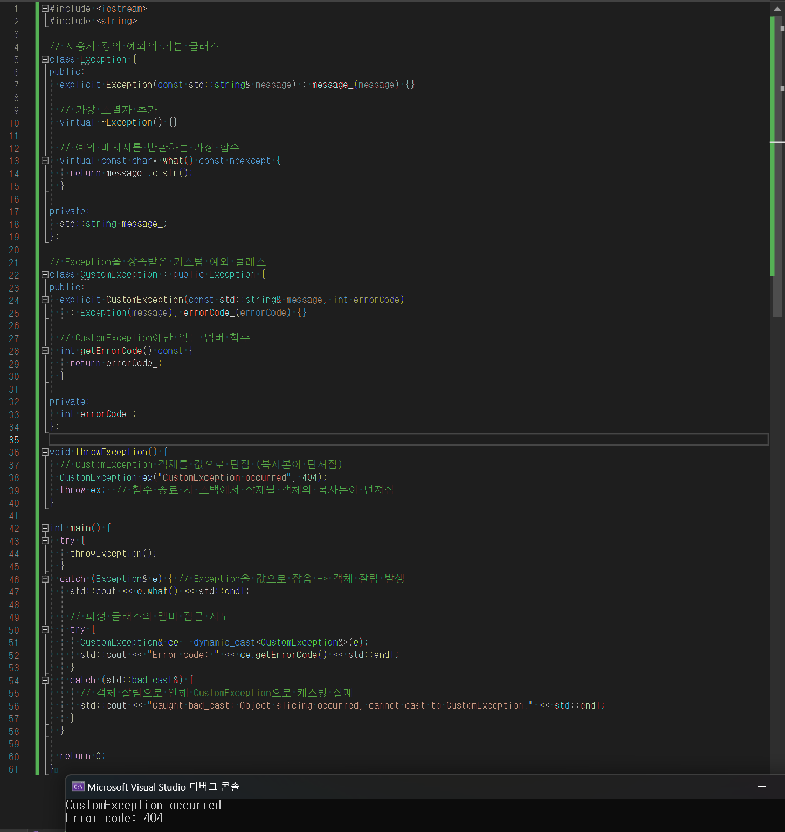Screen dimensions: 785x832
Task: Click 'return message_.c_str();' on line 14
Action: (132, 173)
